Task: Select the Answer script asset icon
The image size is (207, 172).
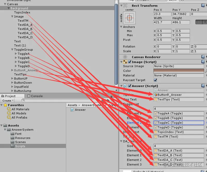Action: click(72, 110)
